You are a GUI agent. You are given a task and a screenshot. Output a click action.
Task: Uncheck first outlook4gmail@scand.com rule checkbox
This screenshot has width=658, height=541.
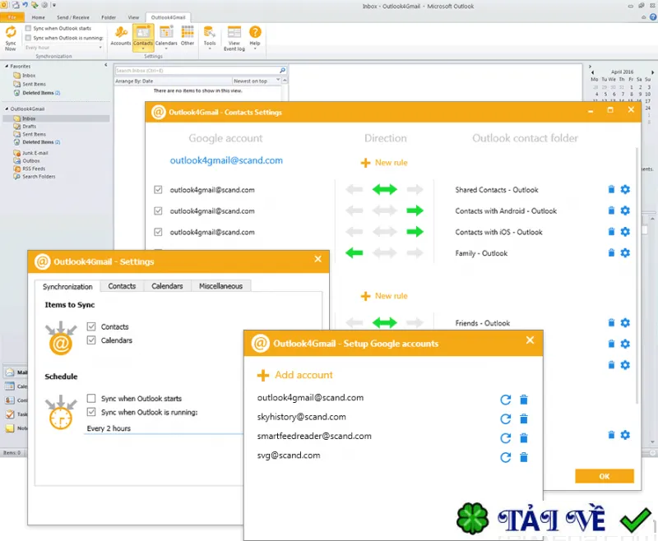[158, 190]
